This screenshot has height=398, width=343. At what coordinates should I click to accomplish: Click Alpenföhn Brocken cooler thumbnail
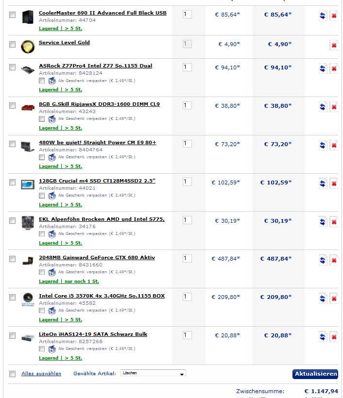click(x=28, y=223)
